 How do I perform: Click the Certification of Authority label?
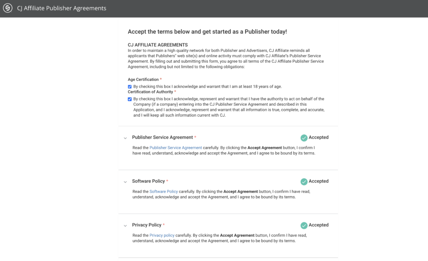150,92
